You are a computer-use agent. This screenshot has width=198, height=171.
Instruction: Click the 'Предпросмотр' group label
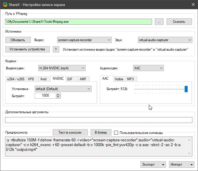click(16, 132)
